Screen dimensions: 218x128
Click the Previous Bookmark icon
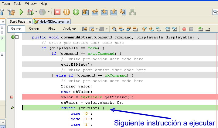tap(144, 29)
